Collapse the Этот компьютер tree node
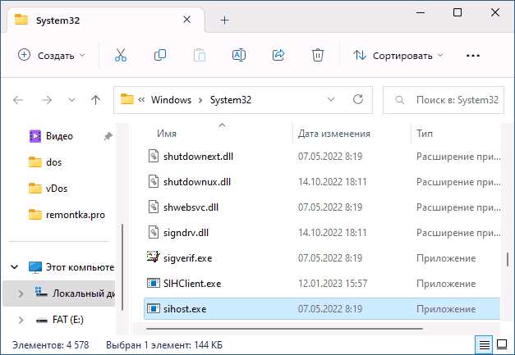The height and width of the screenshot is (355, 515). [x=15, y=266]
